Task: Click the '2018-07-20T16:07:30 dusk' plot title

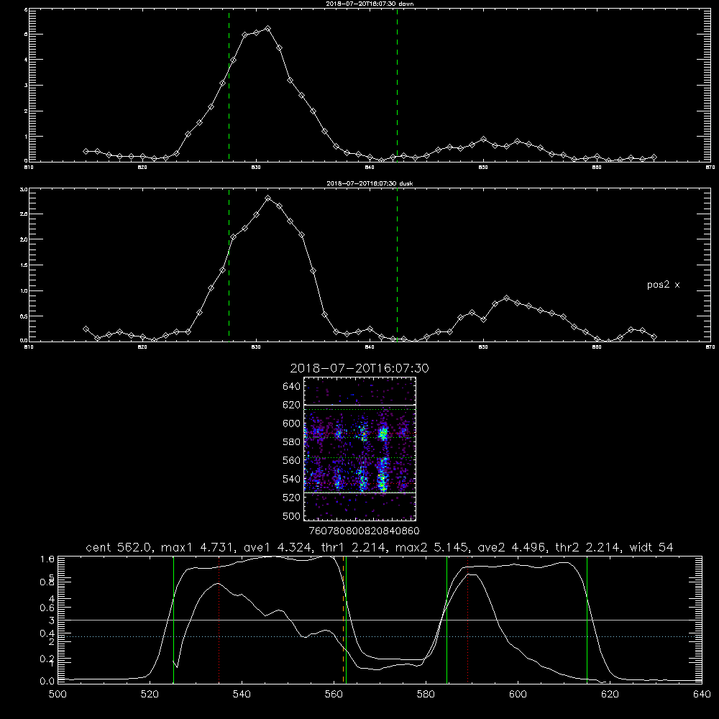Action: click(370, 183)
